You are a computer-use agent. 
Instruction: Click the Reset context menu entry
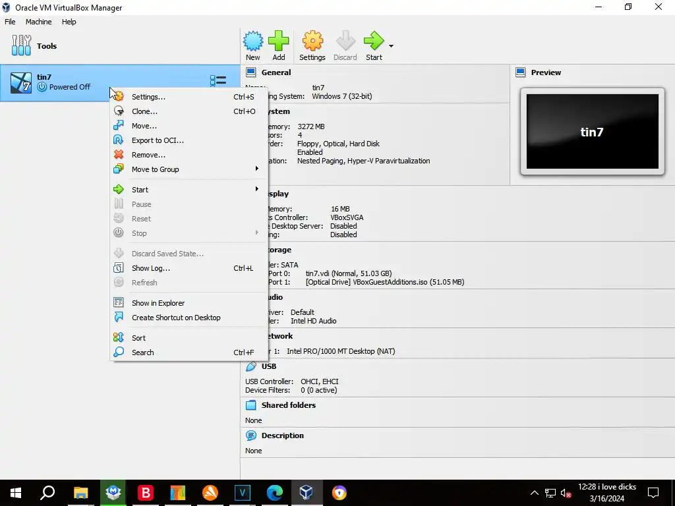[189, 219]
